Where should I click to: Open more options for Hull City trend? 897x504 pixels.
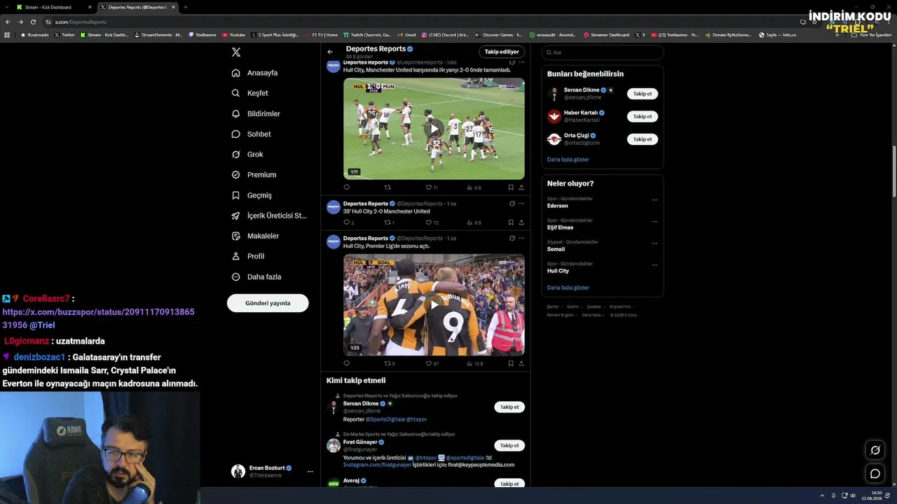655,265
